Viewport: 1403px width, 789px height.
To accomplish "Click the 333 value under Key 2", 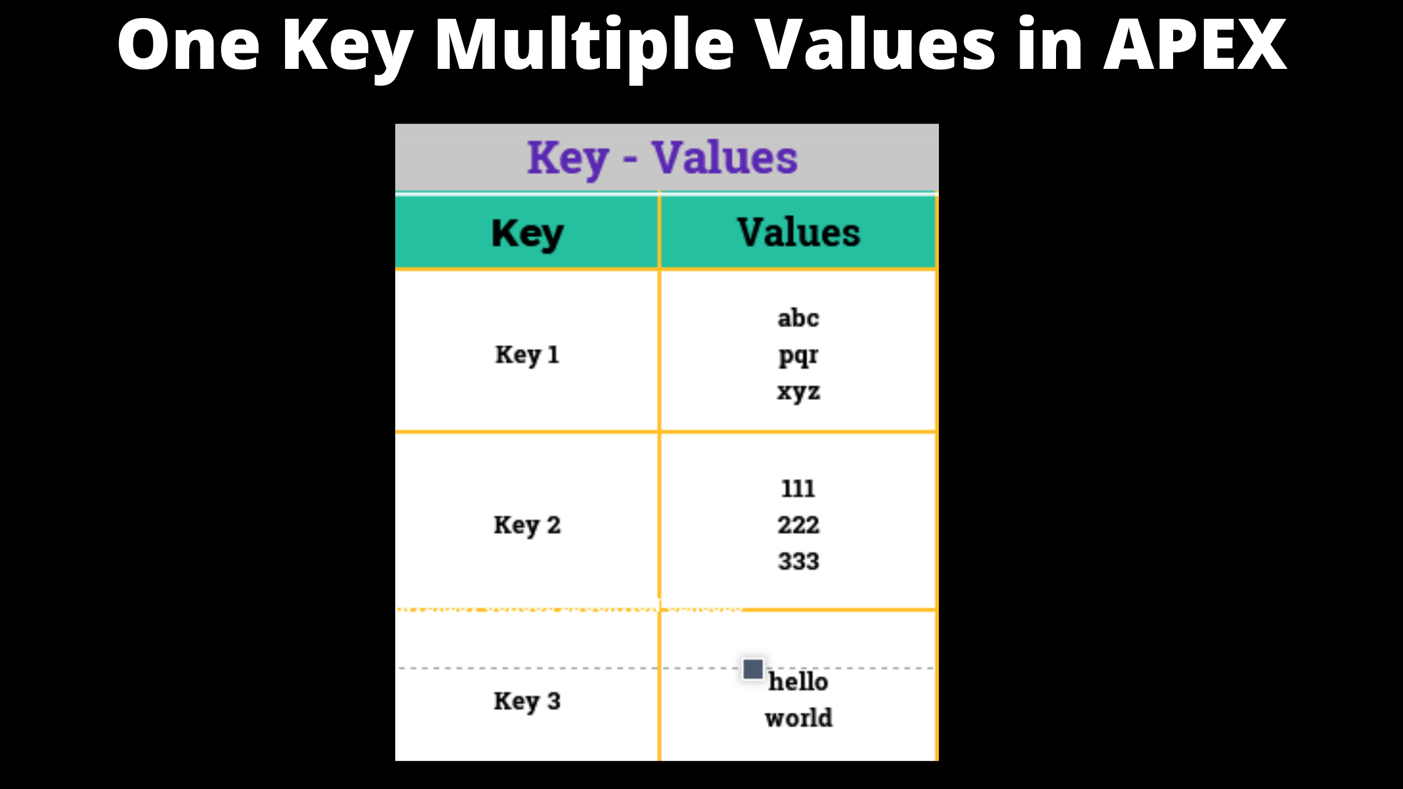I will point(797,560).
